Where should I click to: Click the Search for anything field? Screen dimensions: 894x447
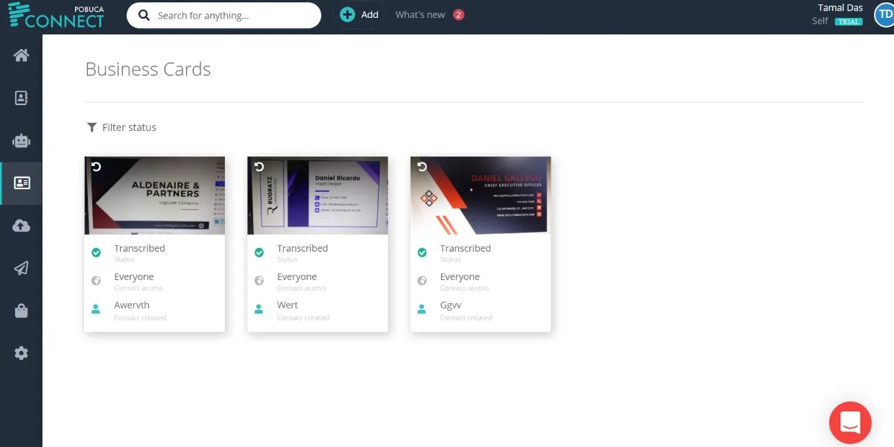click(x=223, y=15)
